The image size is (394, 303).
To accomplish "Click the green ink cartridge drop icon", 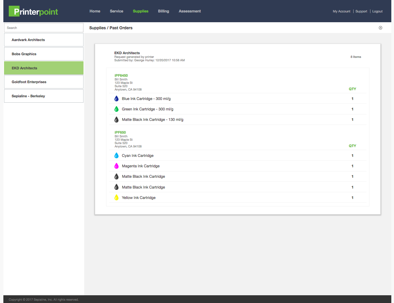I will tap(117, 109).
